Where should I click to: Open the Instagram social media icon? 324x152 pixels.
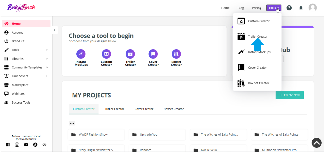pyautogui.click(x=17, y=145)
